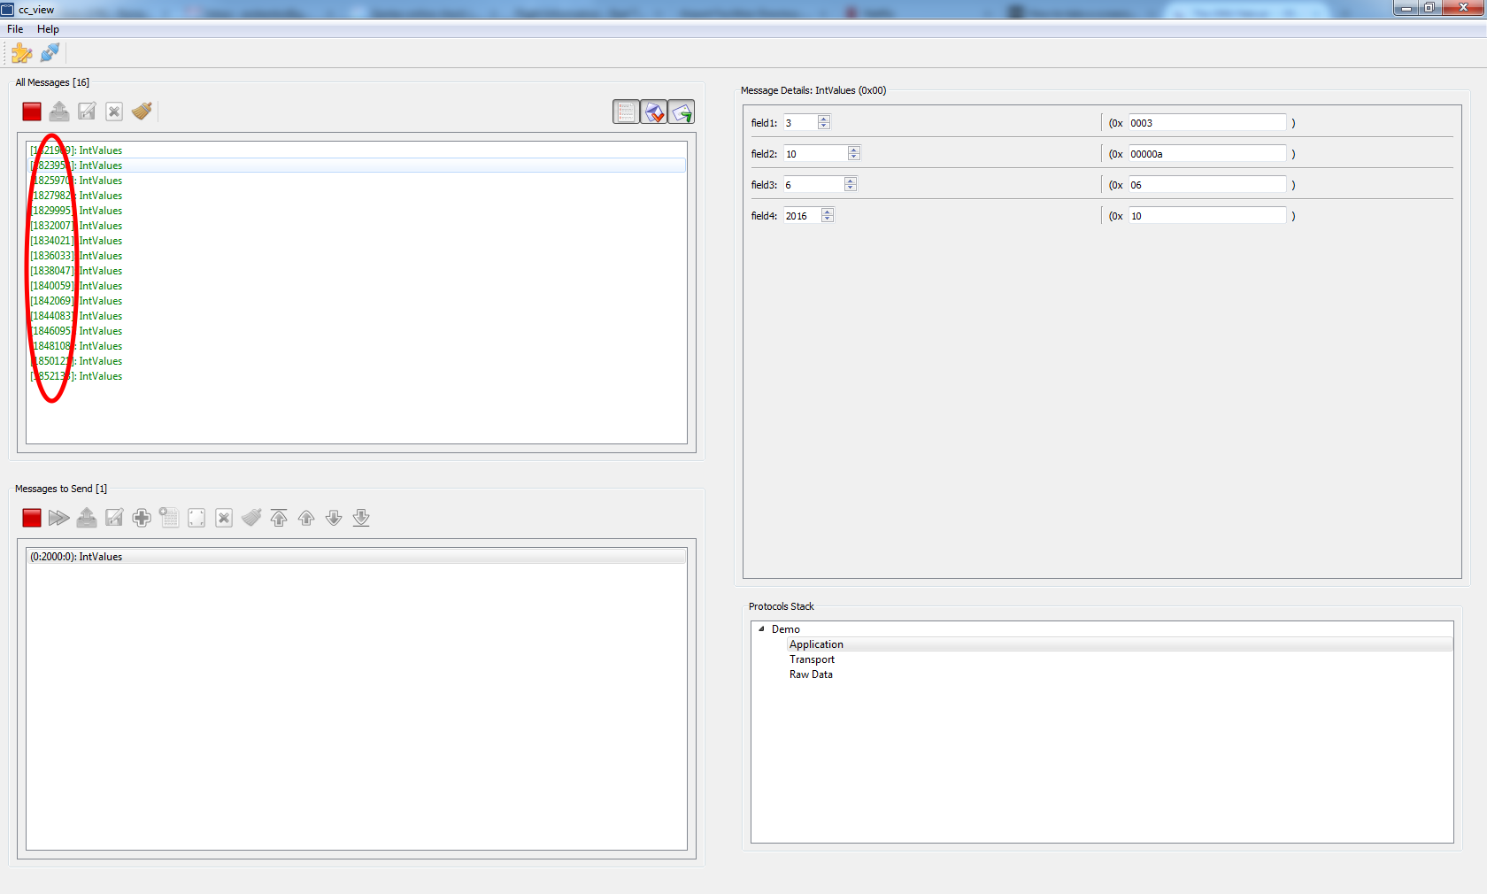
Task: Click the field3 hex input showing 06
Action: click(1207, 185)
